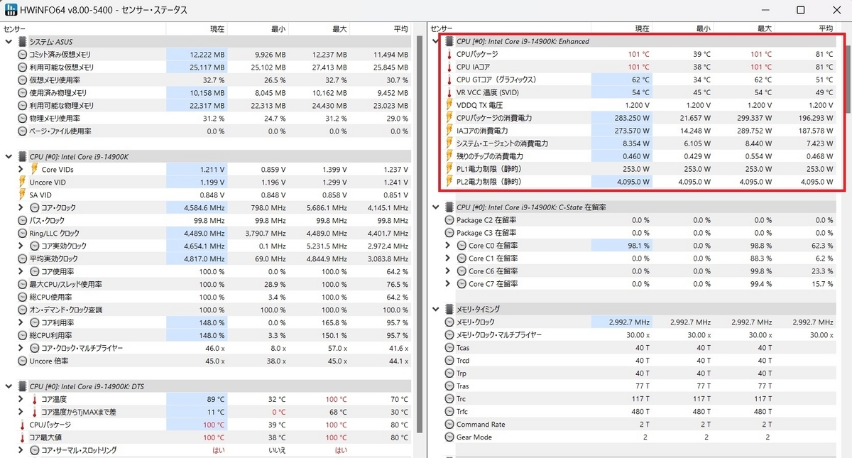The width and height of the screenshot is (852, 458).
Task: Click the gauge icon for Package C2 在留率
Action: pyautogui.click(x=449, y=220)
